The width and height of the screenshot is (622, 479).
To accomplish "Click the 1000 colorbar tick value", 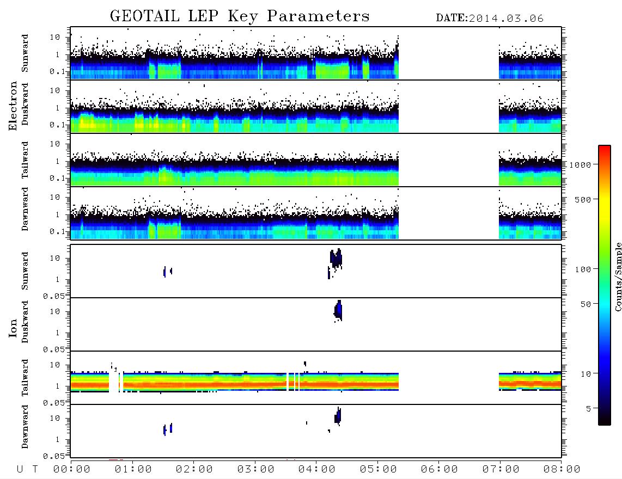I will click(580, 164).
